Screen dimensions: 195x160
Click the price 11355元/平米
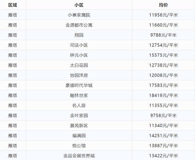163,105
